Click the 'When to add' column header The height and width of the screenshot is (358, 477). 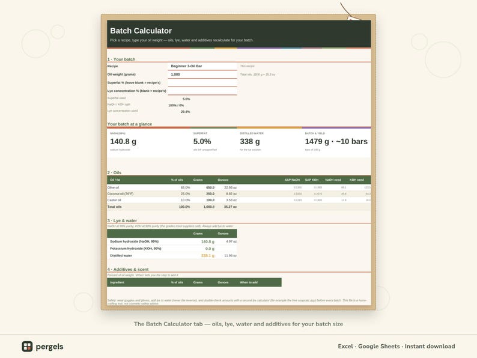click(x=249, y=282)
